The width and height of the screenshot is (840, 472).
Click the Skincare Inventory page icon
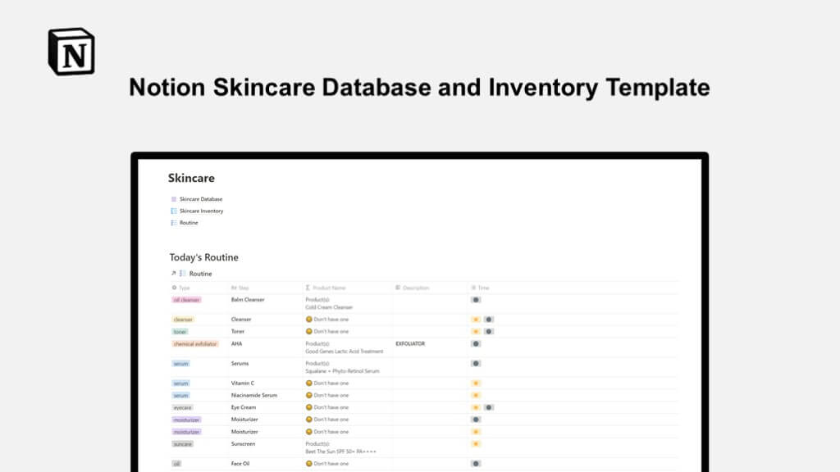[x=174, y=211]
